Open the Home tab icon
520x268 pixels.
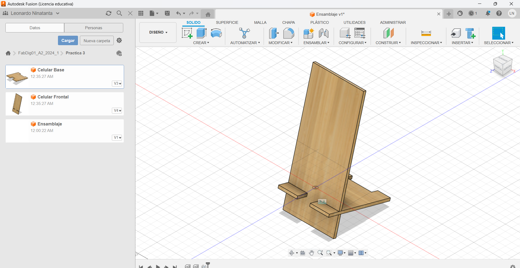click(x=208, y=14)
